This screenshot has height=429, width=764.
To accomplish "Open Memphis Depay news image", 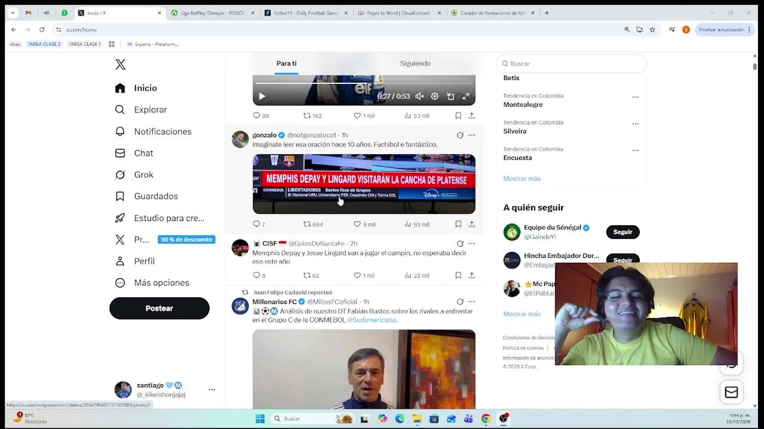I will [x=363, y=184].
